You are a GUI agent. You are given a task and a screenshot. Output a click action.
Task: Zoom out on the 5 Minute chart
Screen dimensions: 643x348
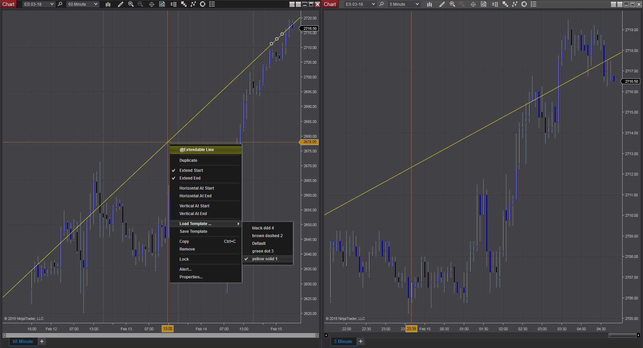(x=462, y=4)
